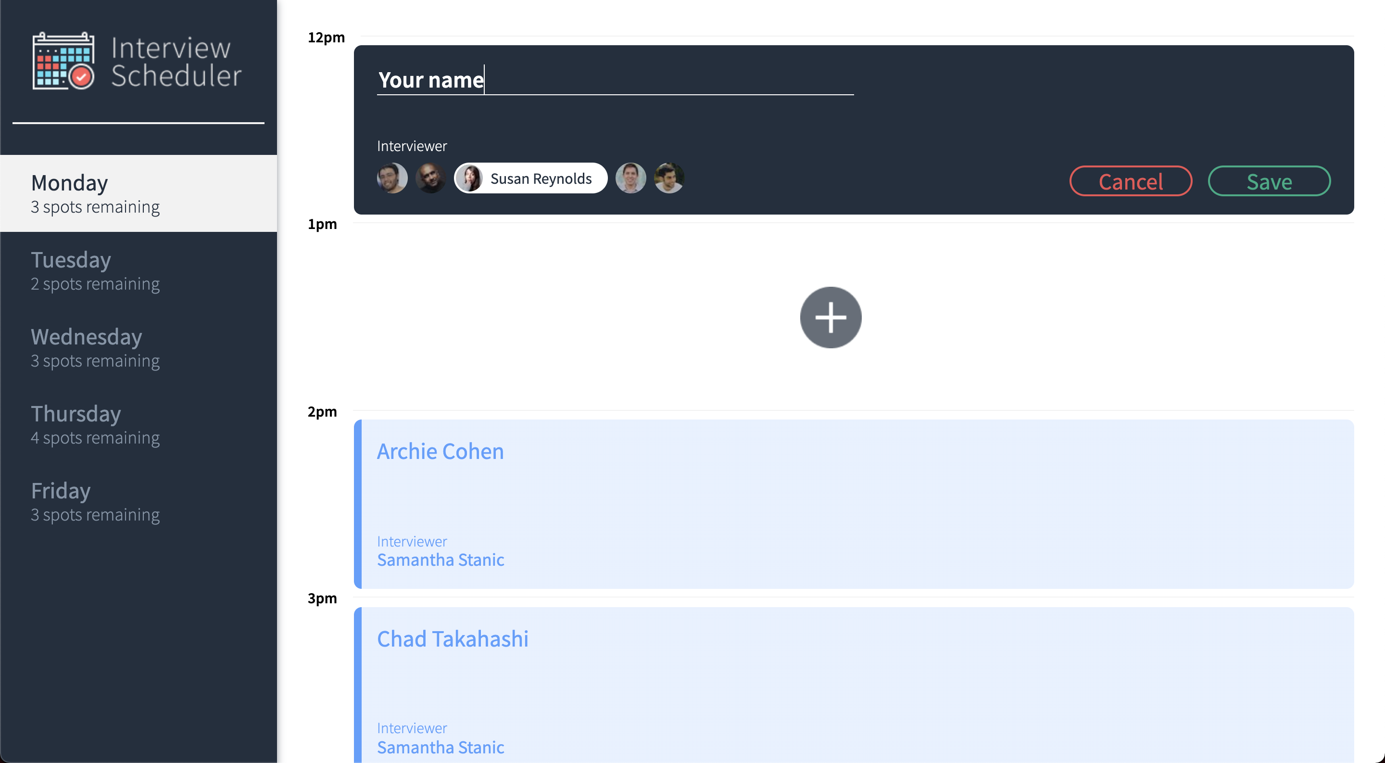Open the Chad Takahashi appointment at 3pm

pyautogui.click(x=853, y=685)
